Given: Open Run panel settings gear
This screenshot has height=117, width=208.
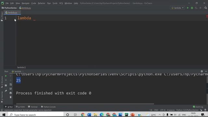Looking at the screenshot, I should coord(202,71).
